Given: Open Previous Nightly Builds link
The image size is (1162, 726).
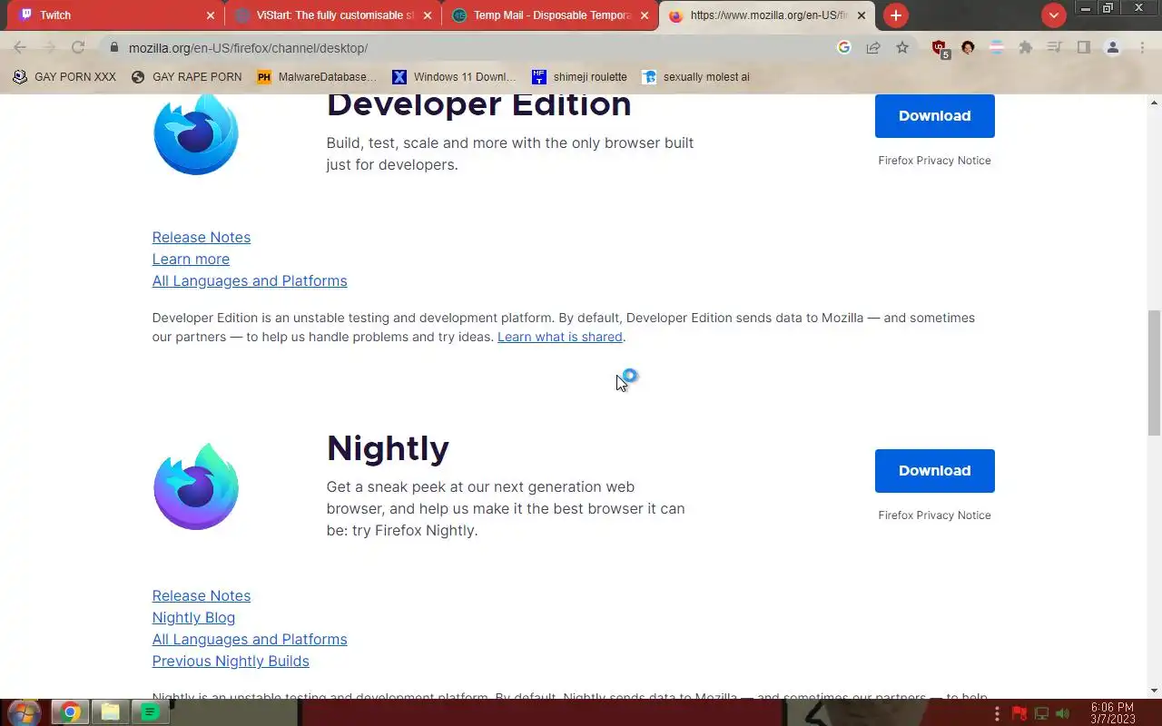Looking at the screenshot, I should tap(231, 661).
